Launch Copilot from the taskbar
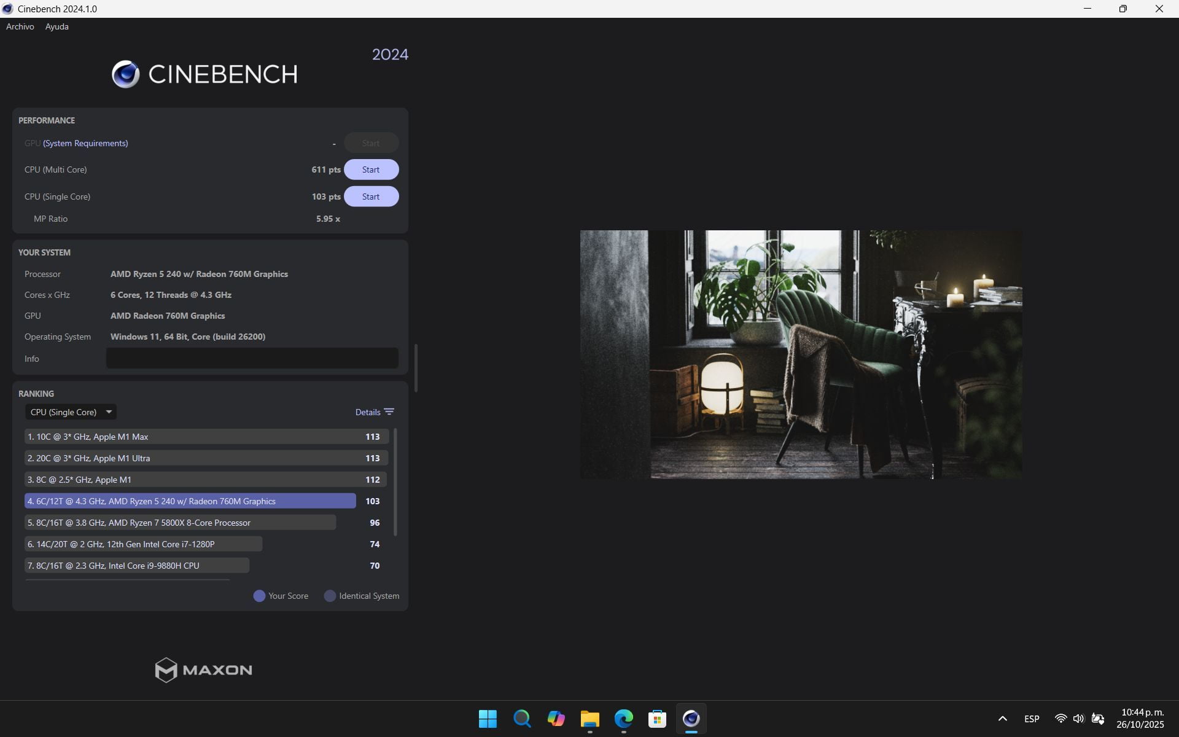 pos(556,719)
